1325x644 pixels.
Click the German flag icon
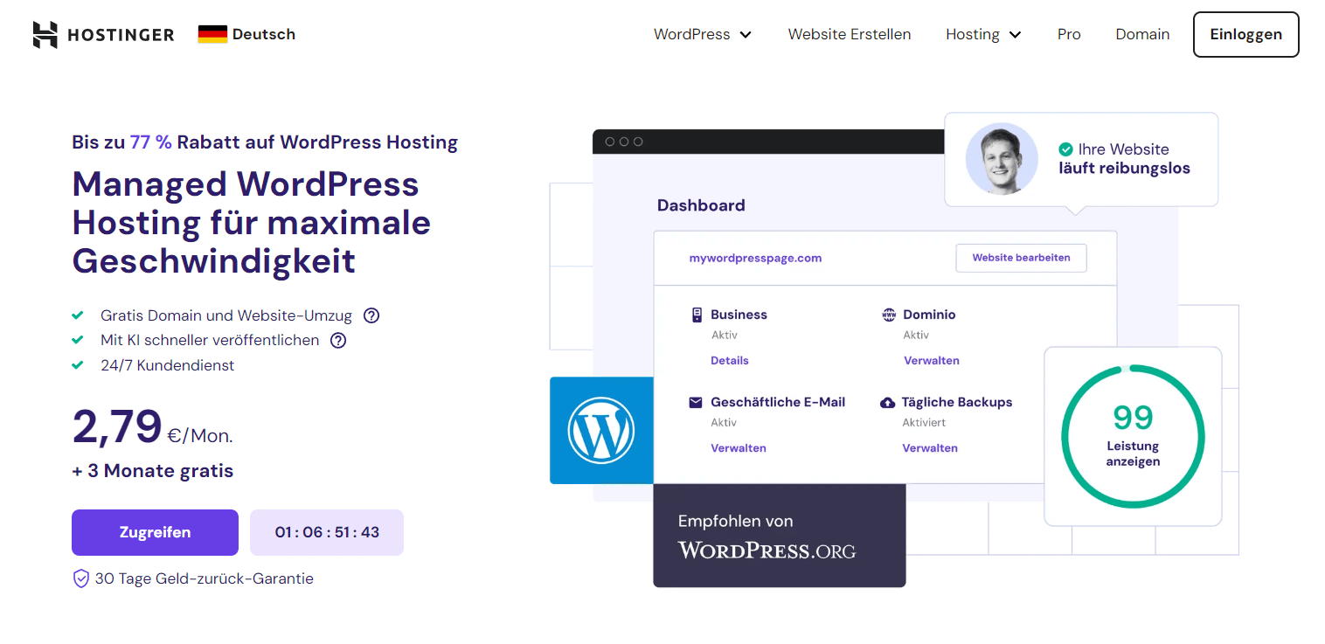(212, 34)
